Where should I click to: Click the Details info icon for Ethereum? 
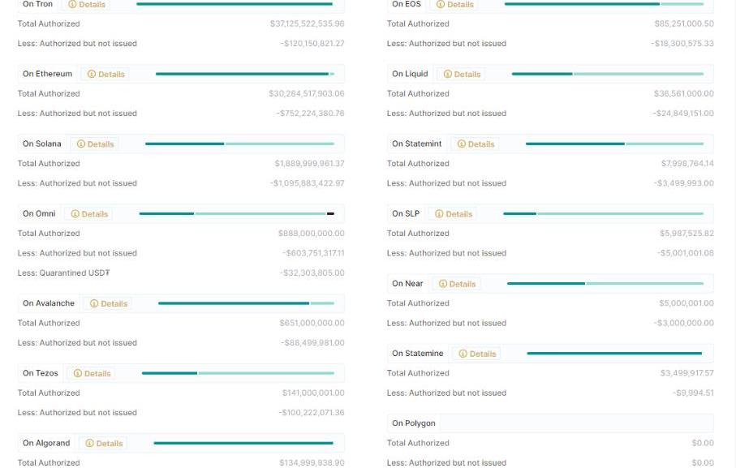(x=92, y=74)
